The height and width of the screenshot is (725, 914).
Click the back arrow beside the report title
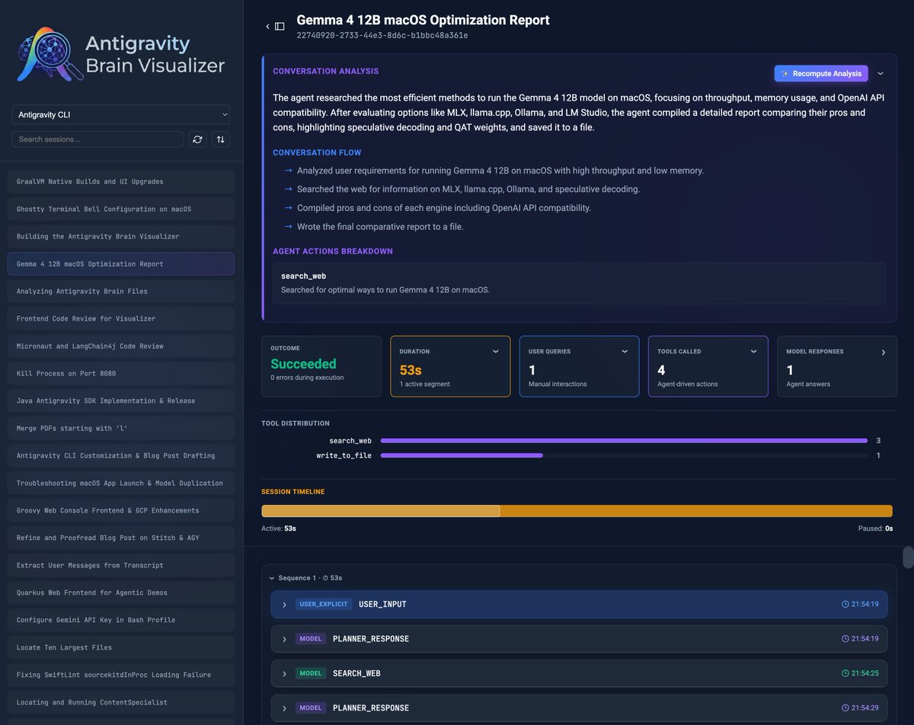[267, 27]
